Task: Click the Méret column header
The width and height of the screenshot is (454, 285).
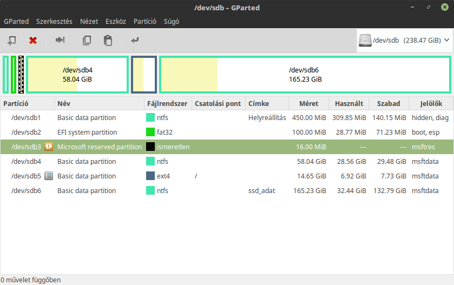Action: point(308,104)
